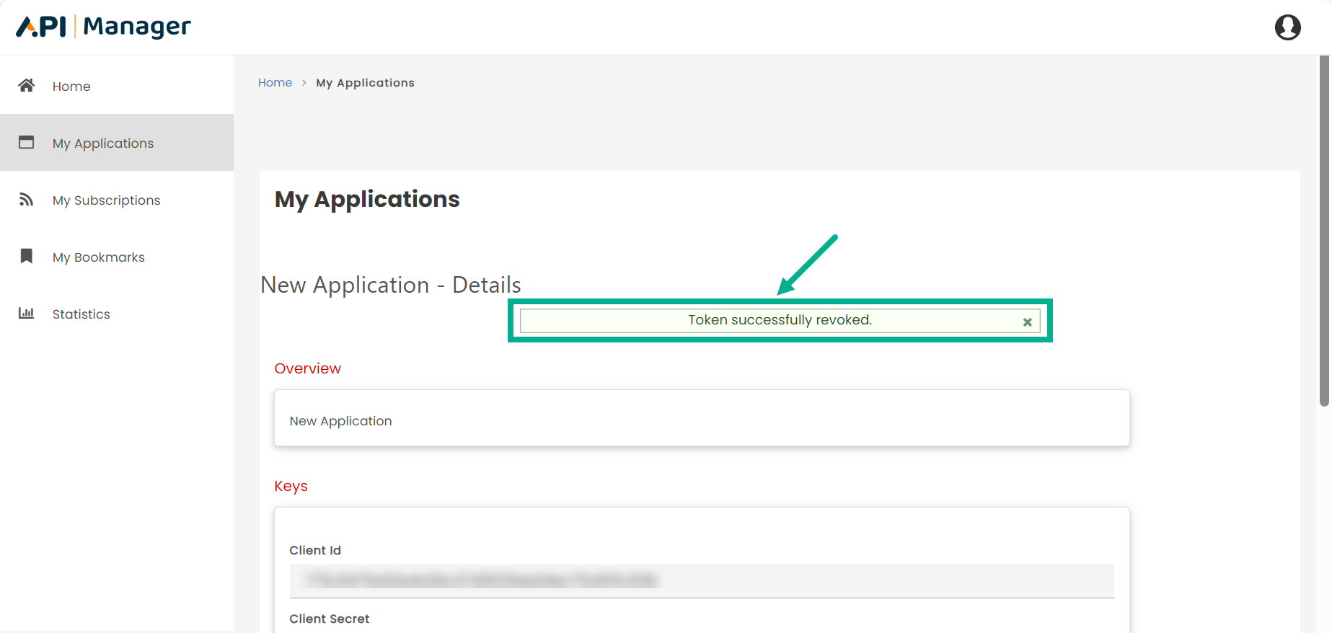Screen dimensions: 1332x633
Task: Click the blurred Client Id field
Action: [x=701, y=580]
